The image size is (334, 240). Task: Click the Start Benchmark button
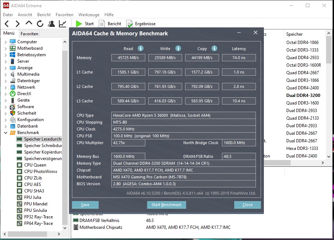click(166, 205)
